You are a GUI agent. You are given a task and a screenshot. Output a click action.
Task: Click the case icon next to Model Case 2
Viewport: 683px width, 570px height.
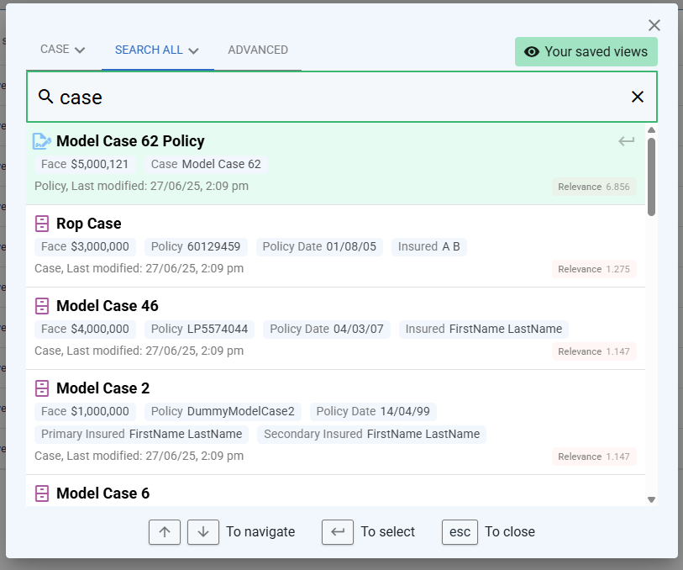pyautogui.click(x=42, y=388)
